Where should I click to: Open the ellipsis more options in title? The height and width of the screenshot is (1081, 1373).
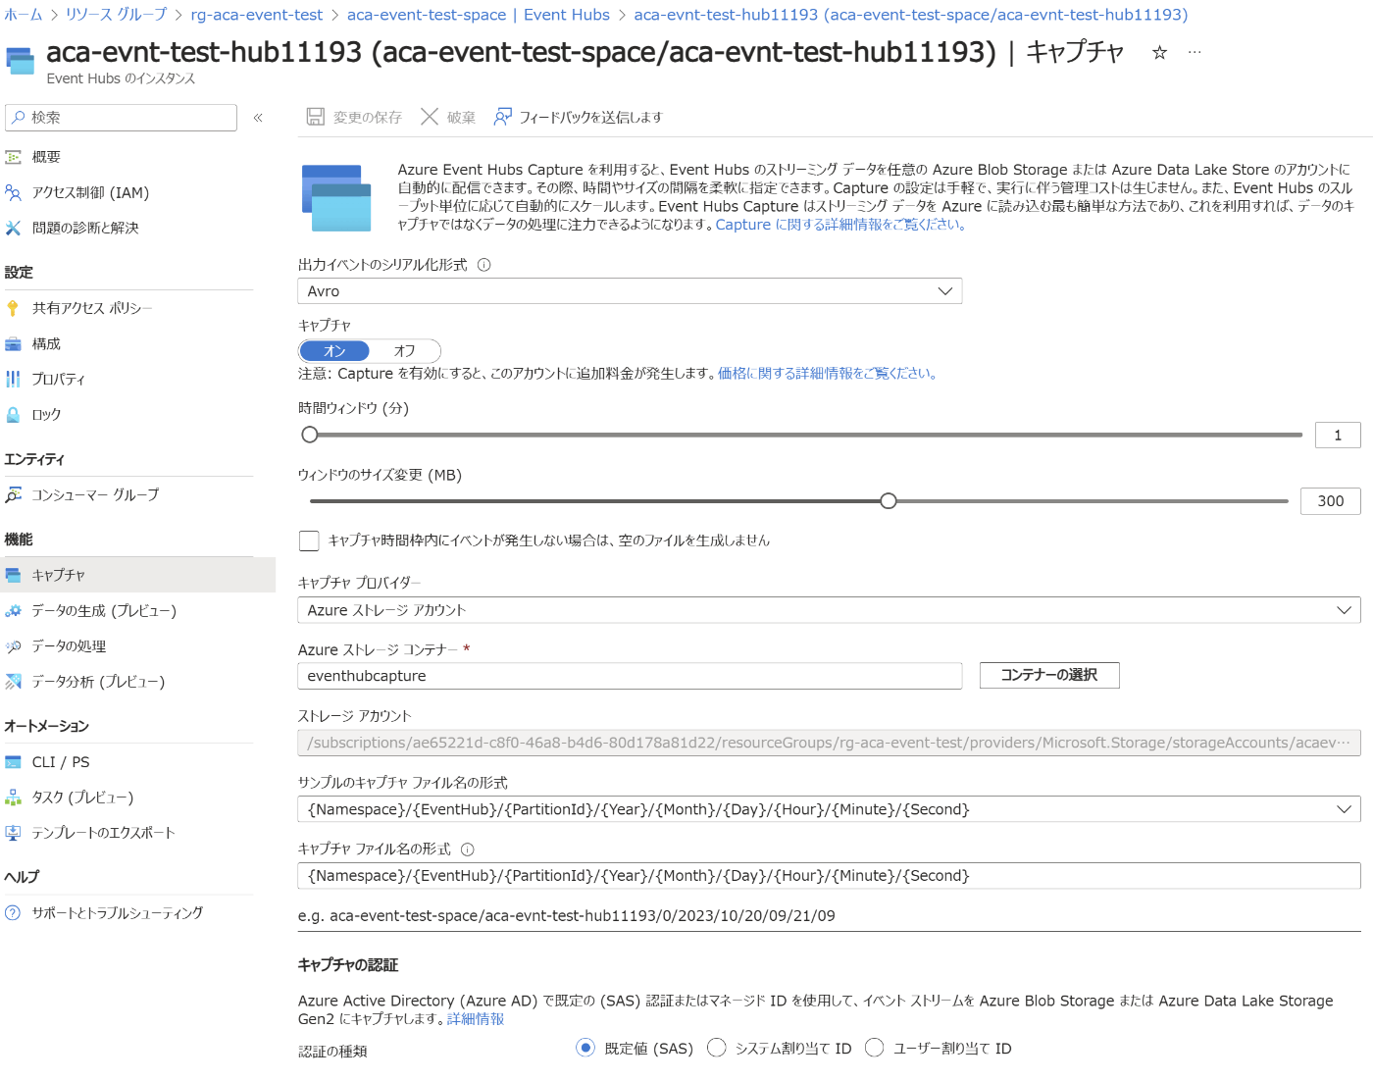tap(1195, 52)
